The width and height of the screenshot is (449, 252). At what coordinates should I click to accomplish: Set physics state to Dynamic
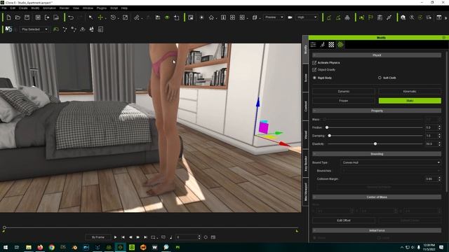(x=344, y=92)
